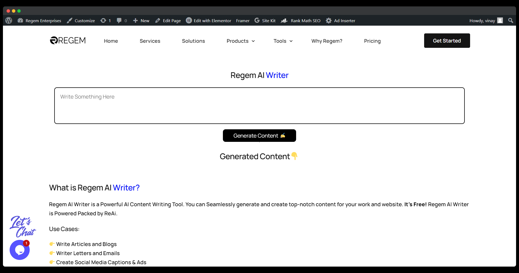This screenshot has width=519, height=273.
Task: Click the Ad Inserter gear icon
Action: [x=329, y=21]
